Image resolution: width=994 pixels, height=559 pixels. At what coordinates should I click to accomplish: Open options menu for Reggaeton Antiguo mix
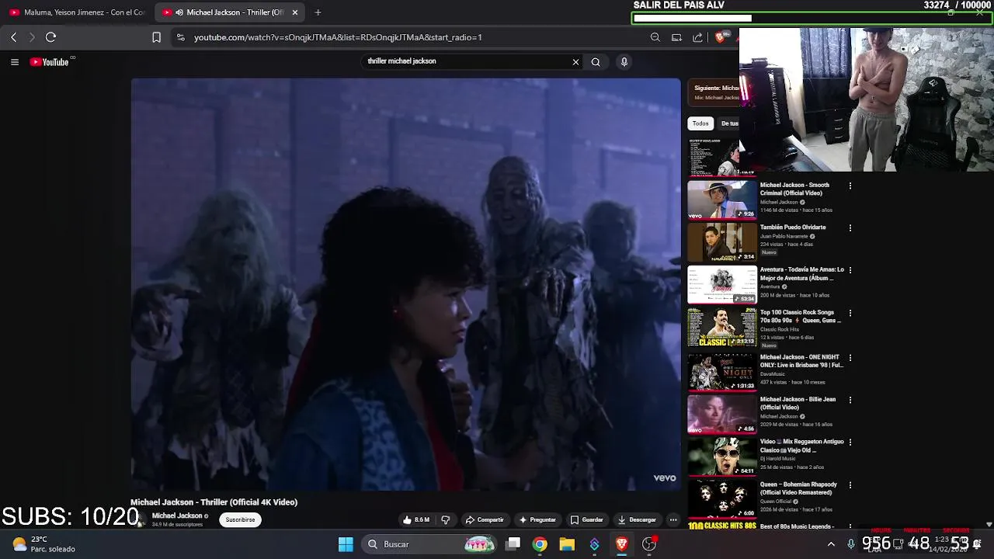(x=850, y=443)
